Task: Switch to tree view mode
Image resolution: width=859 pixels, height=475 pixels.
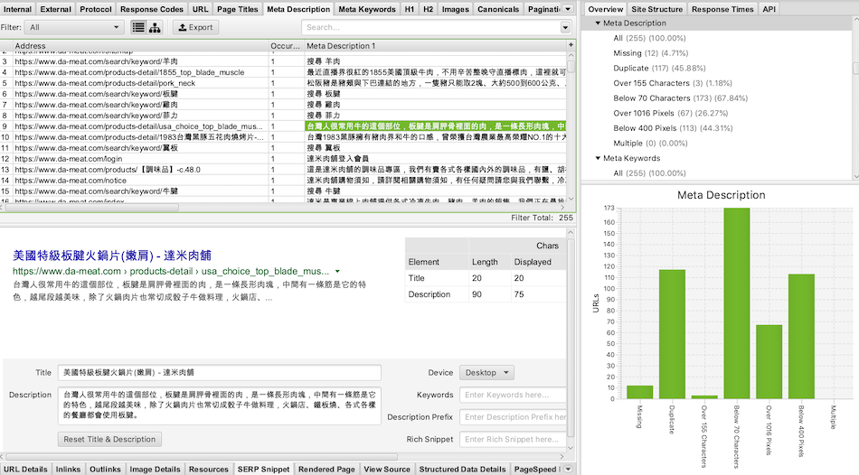Action: click(x=155, y=27)
